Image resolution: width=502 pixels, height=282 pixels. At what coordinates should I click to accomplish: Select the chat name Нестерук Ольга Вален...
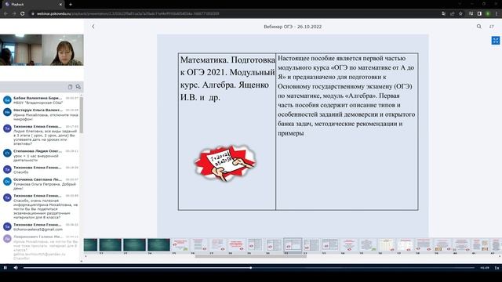tap(38, 110)
